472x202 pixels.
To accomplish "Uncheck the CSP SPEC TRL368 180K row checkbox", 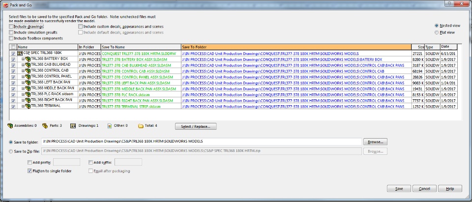I will [13, 54].
